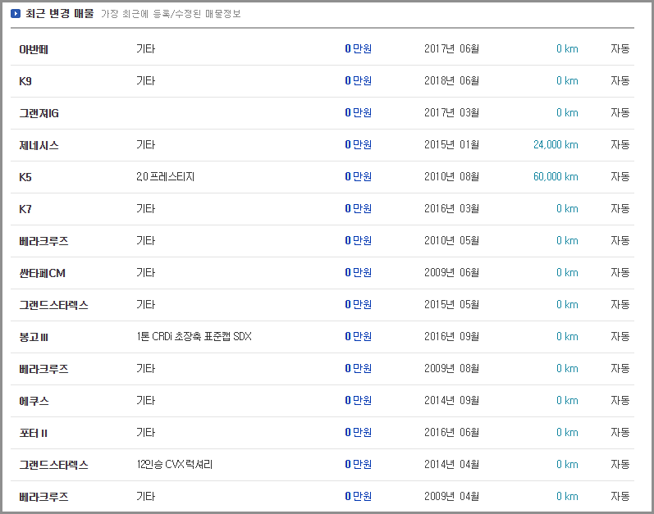The width and height of the screenshot is (654, 514).
Task: Open the 제네시스 listing
Action: tap(39, 145)
